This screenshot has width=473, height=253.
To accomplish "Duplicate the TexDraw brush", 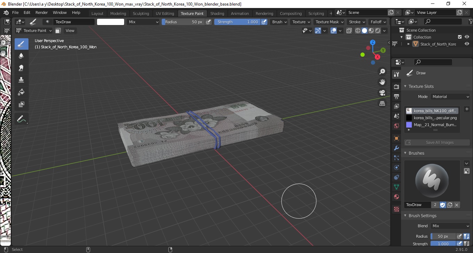I will tap(450, 205).
